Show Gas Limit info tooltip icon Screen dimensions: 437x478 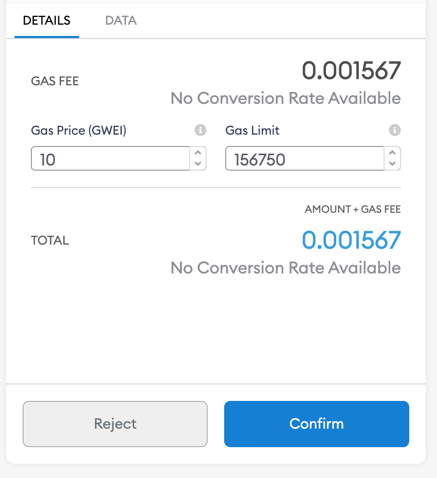395,130
